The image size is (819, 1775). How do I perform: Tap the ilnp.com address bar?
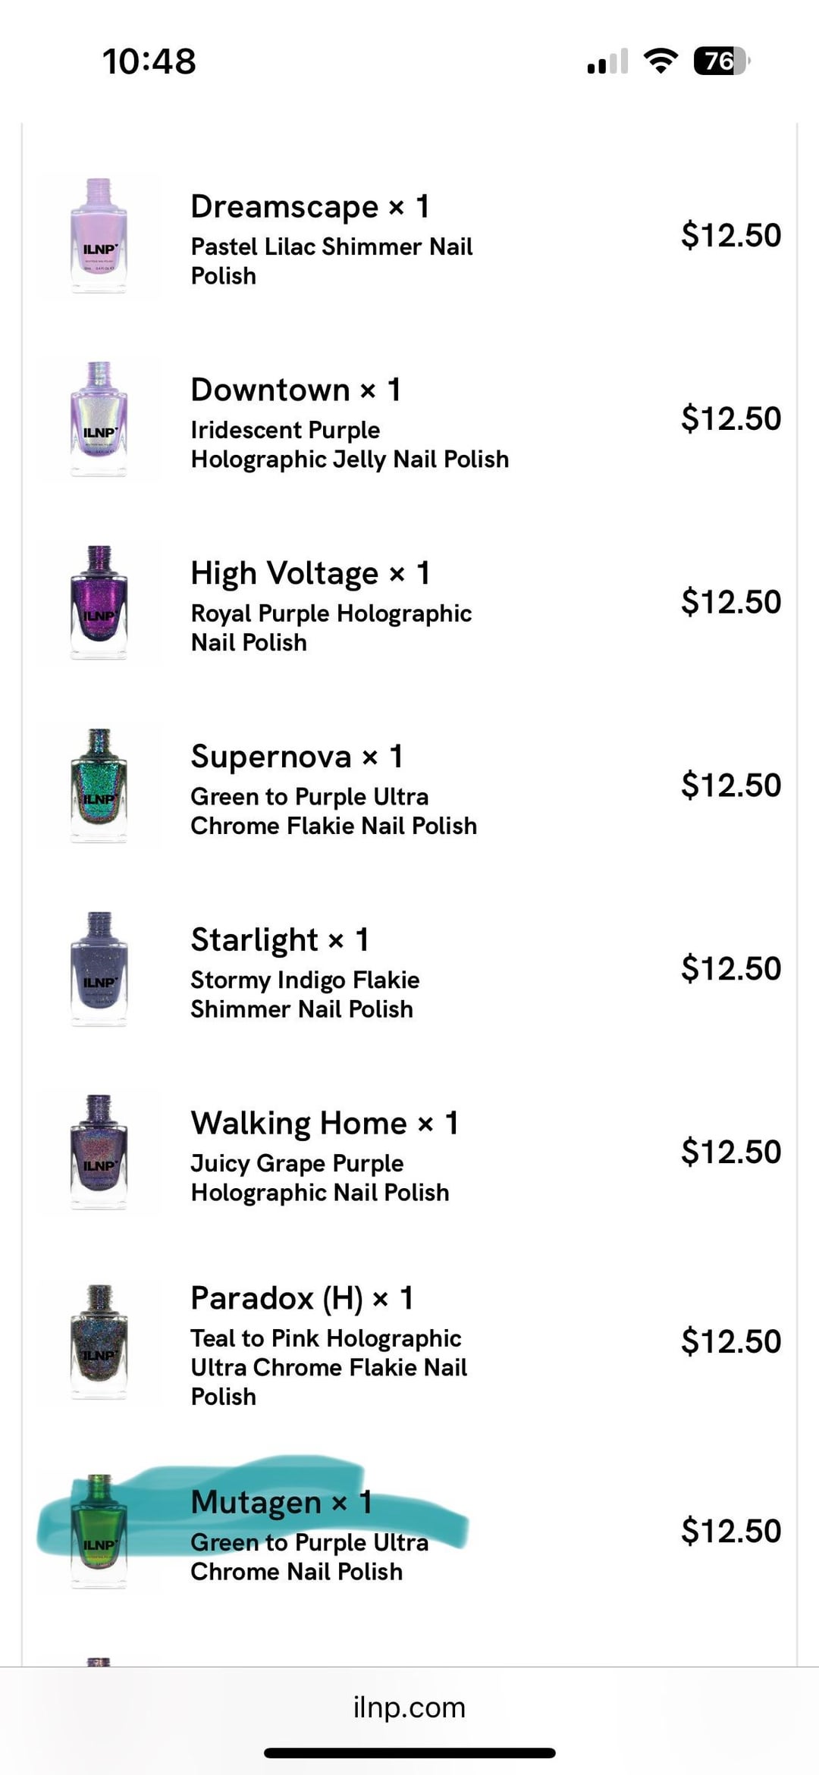(x=409, y=1707)
